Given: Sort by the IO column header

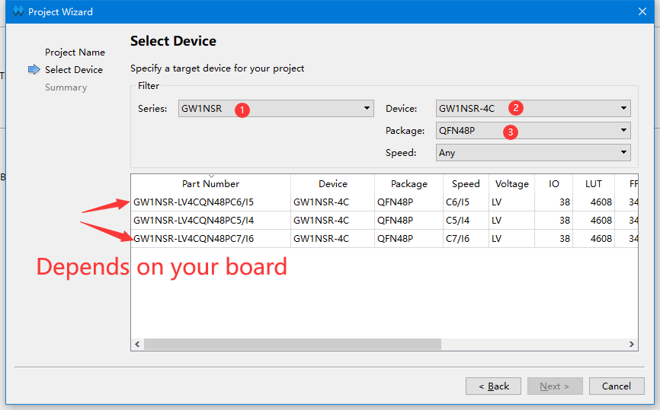Looking at the screenshot, I should click(x=553, y=183).
